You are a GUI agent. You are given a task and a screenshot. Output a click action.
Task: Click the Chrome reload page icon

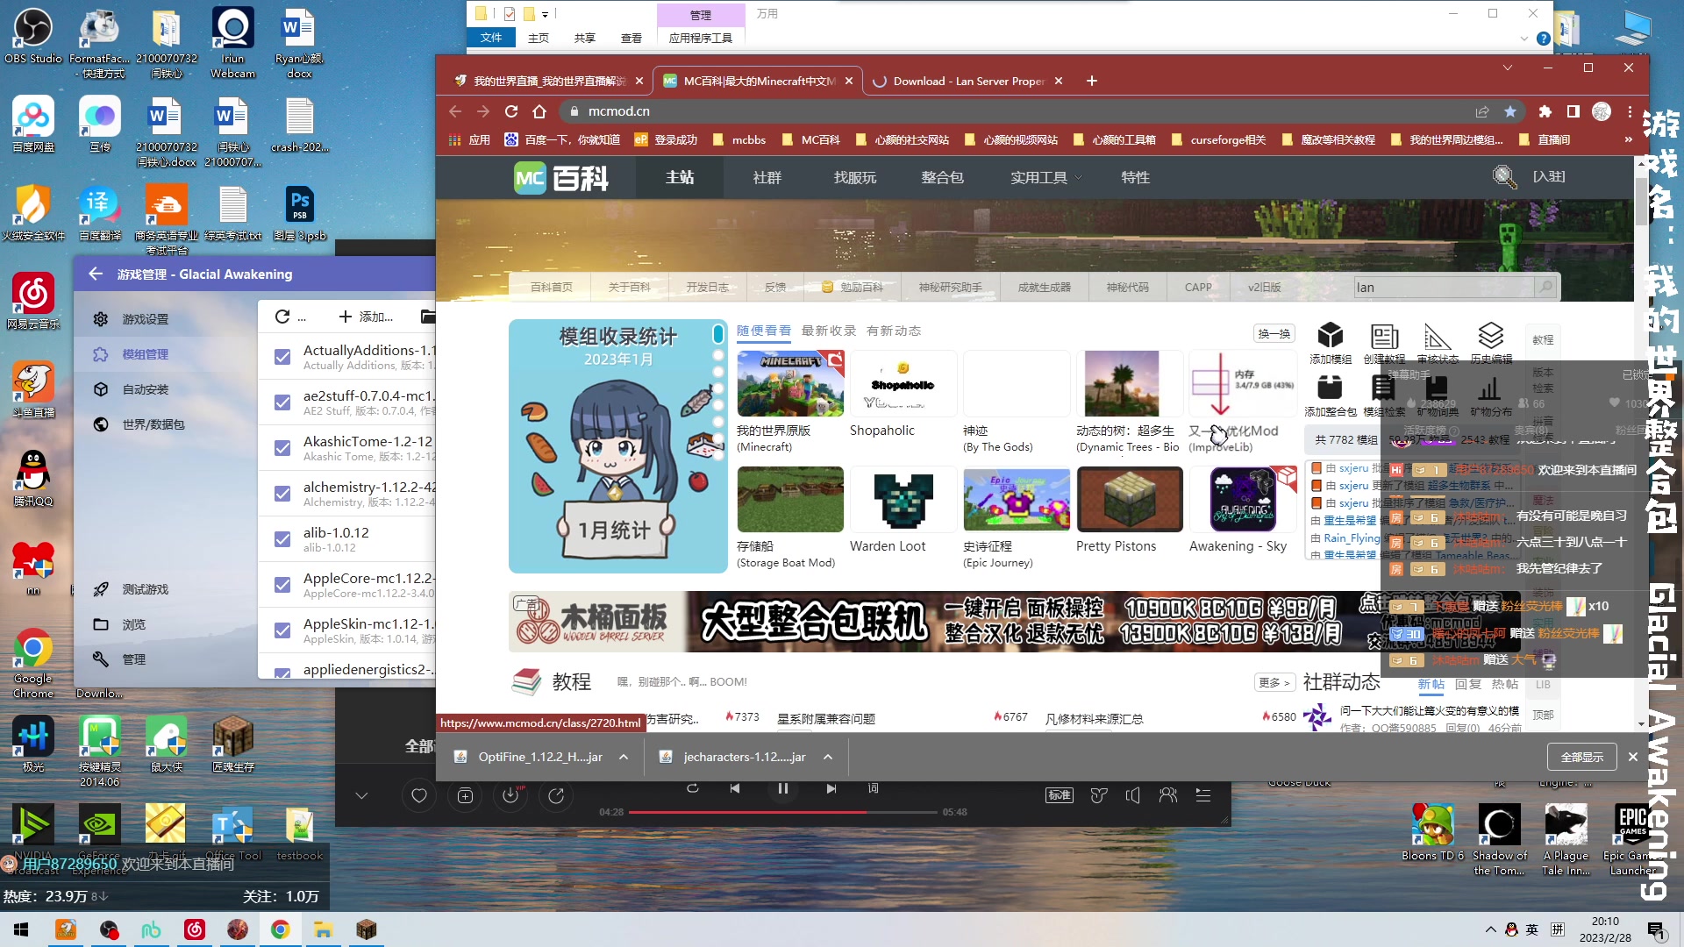point(511,111)
